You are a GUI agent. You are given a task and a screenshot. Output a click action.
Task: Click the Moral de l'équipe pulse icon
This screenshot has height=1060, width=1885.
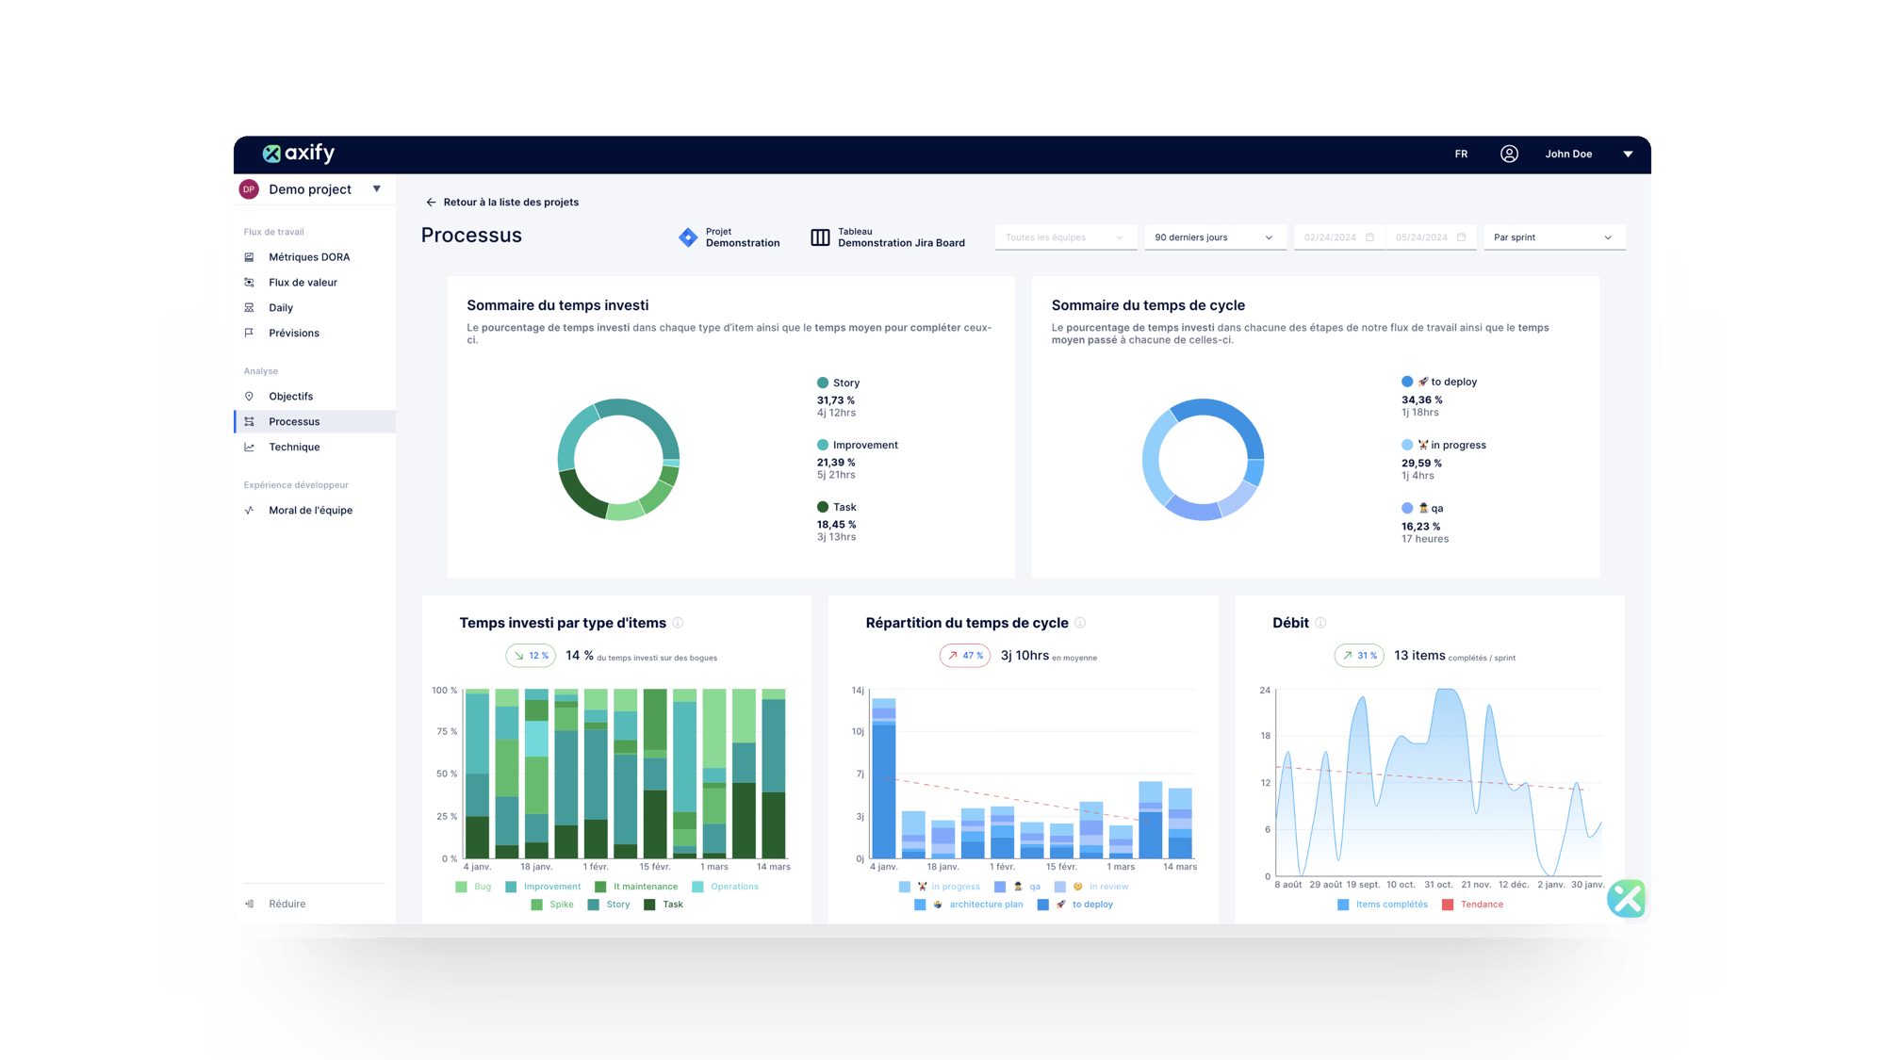250,511
